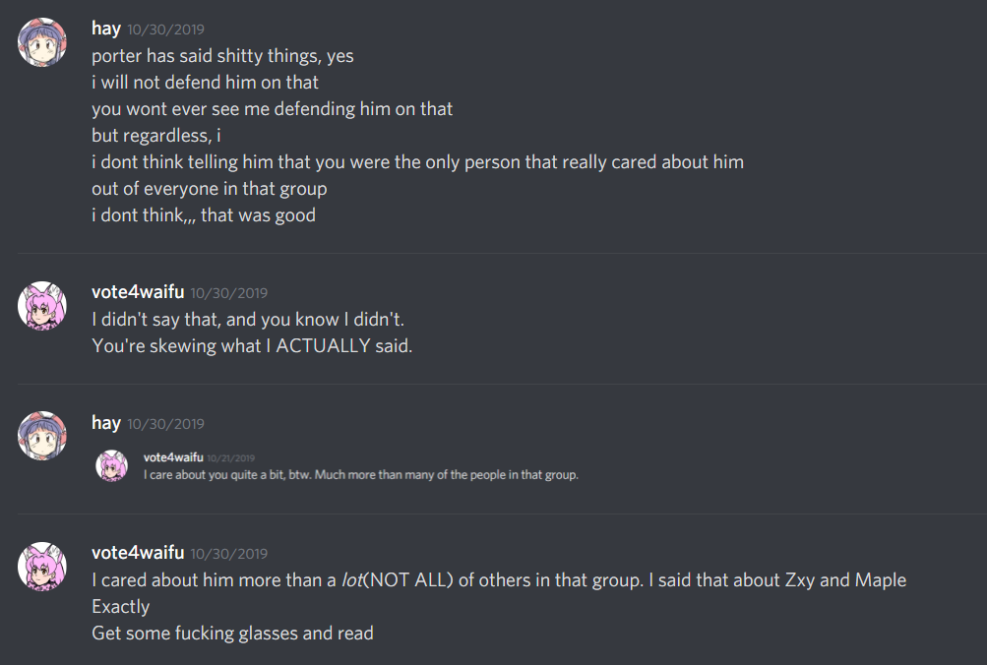
Task: Select message "You're skewing what I ACTUALLY said."
Action: (252, 345)
